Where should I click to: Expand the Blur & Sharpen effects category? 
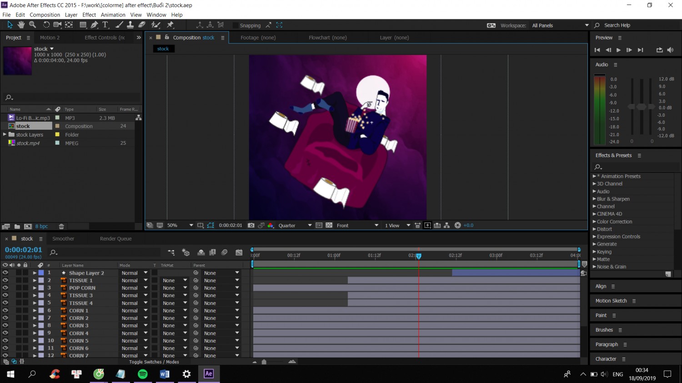click(594, 199)
